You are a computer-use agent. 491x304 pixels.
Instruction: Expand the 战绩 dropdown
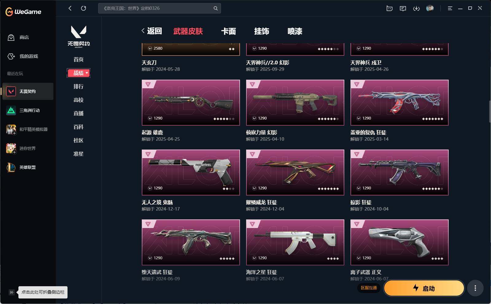79,73
